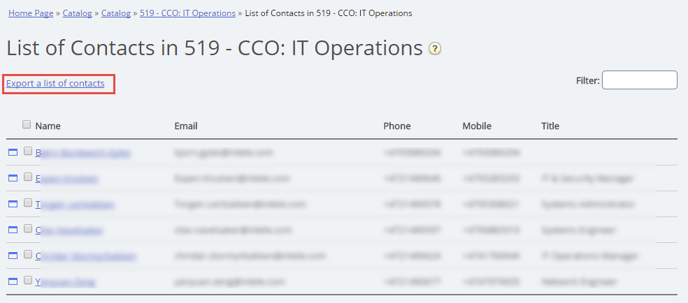
Task: Click the Title column header
Action: [550, 126]
